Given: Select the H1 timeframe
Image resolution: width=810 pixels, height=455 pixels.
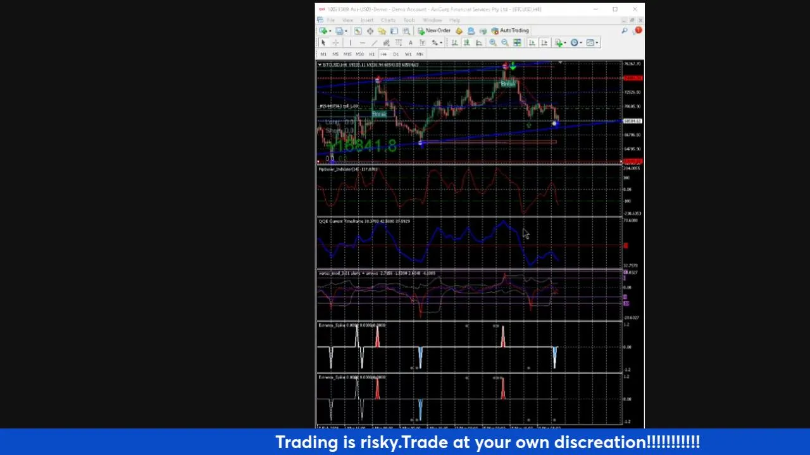Looking at the screenshot, I should point(371,54).
